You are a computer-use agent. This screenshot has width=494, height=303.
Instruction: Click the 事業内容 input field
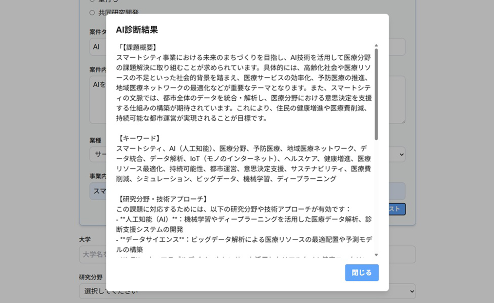point(97,191)
